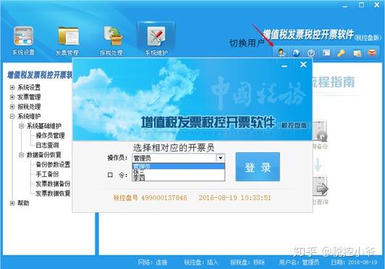
Task: Click 系统维护 label in the tree
Action: (29, 116)
